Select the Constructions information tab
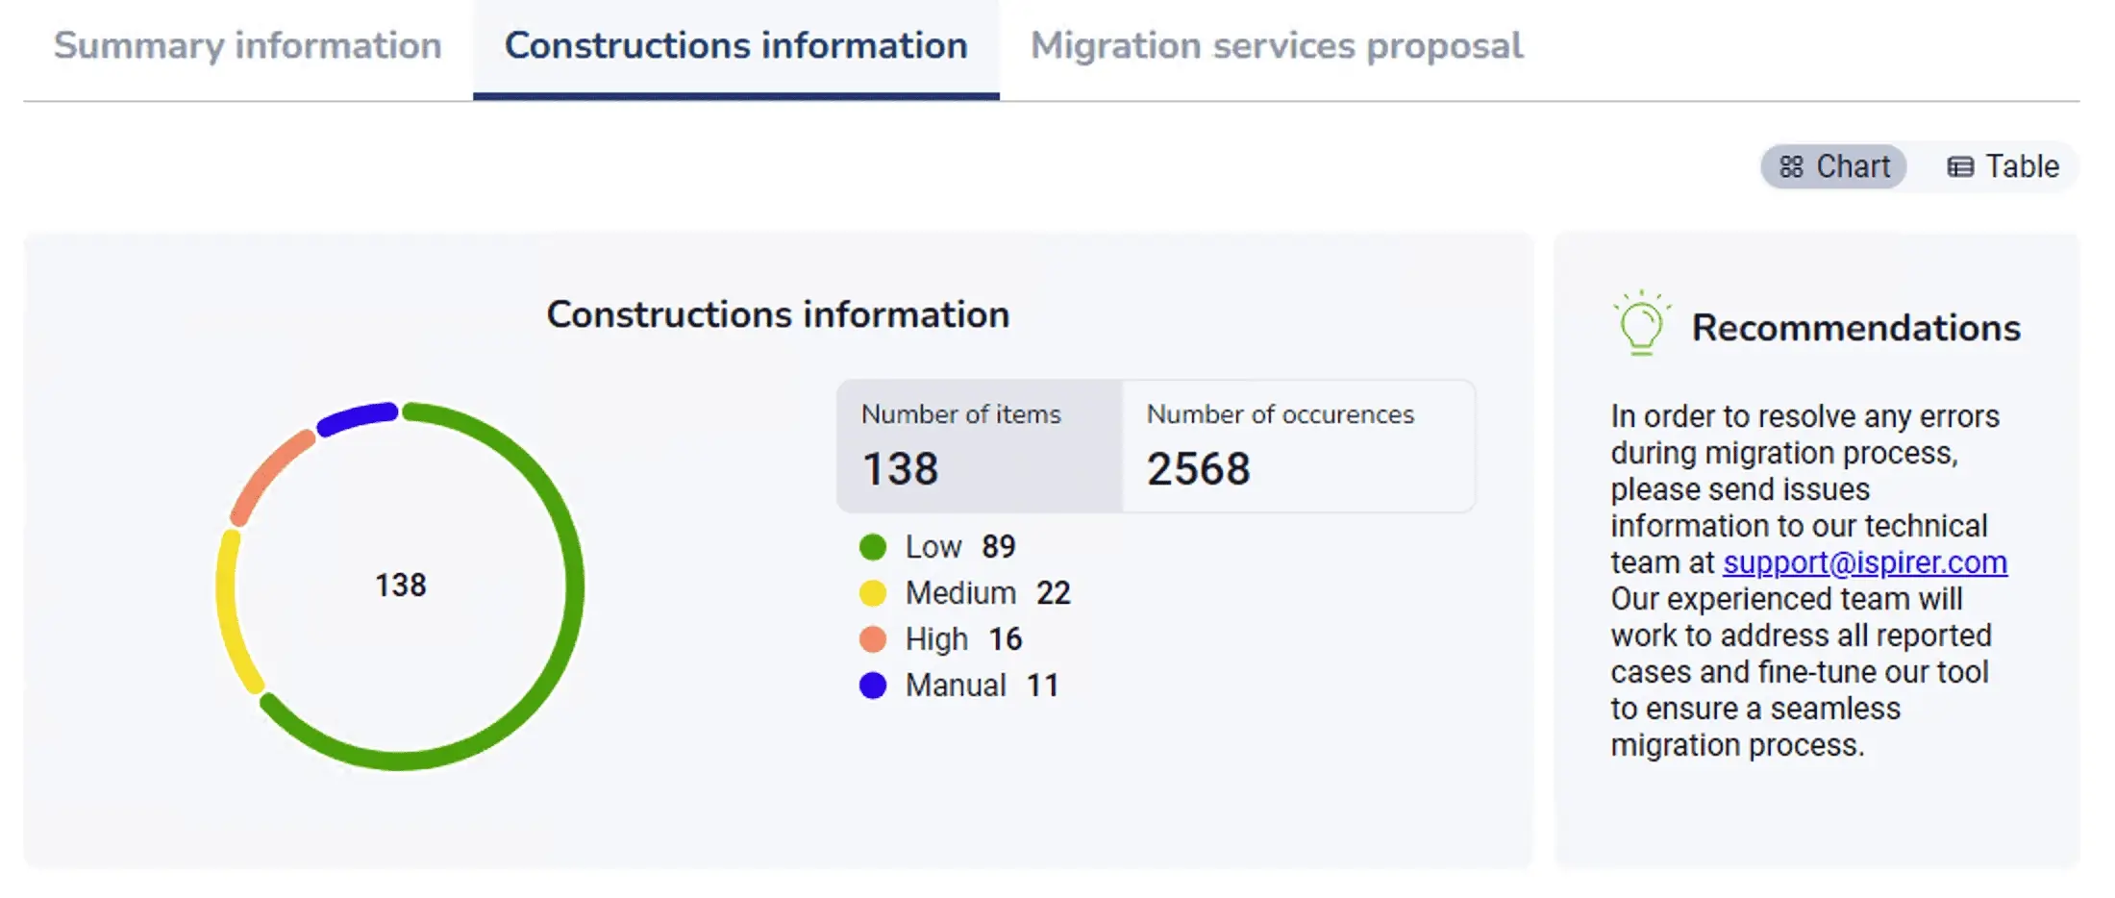Screen dimensions: 2115x898 [735, 46]
